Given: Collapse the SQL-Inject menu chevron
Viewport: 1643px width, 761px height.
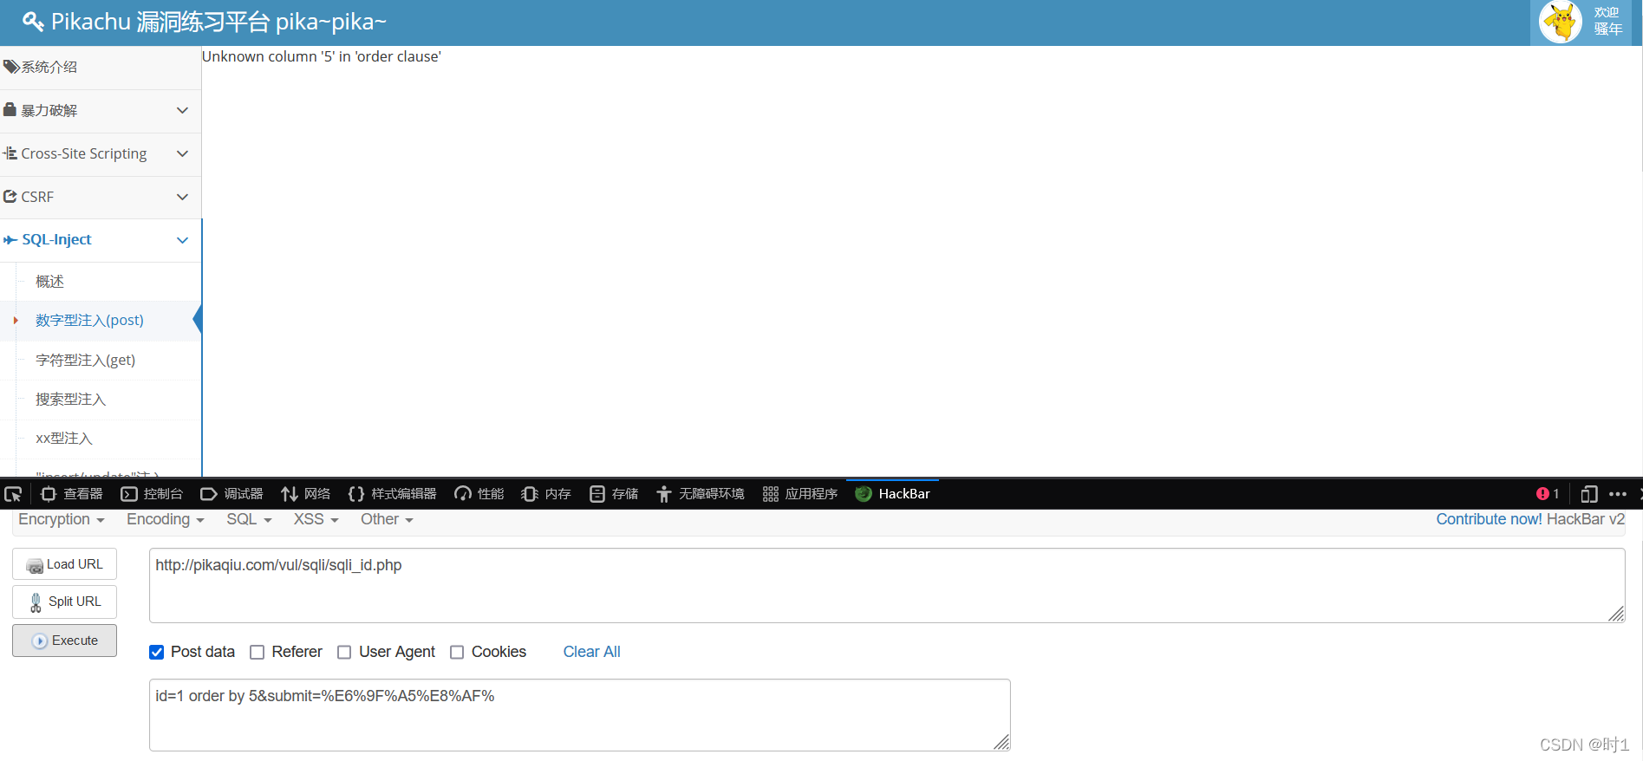Looking at the screenshot, I should (x=182, y=240).
